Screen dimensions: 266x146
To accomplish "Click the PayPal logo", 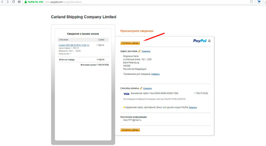I will pos(200,41).
